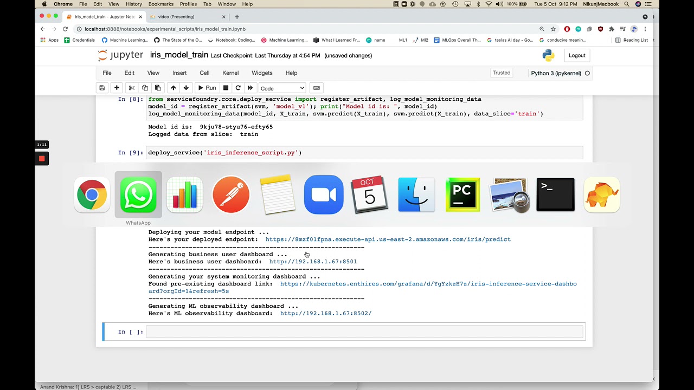
Task: Open Credentials bookmark
Action: [x=79, y=40]
